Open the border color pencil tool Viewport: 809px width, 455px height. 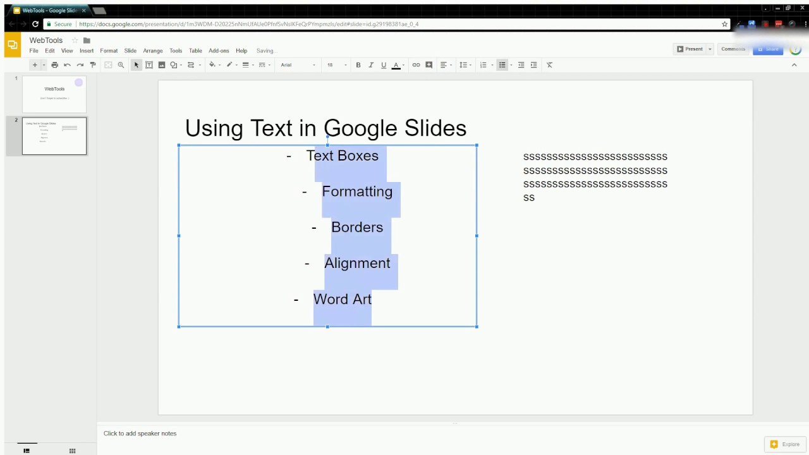(229, 65)
